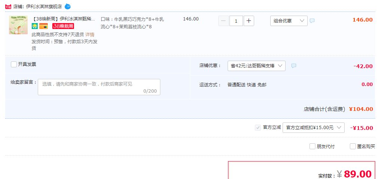Image resolution: width=379 pixels, height=179 pixels.
Task: Click the store discount amount -42.00
Action: [x=363, y=66]
